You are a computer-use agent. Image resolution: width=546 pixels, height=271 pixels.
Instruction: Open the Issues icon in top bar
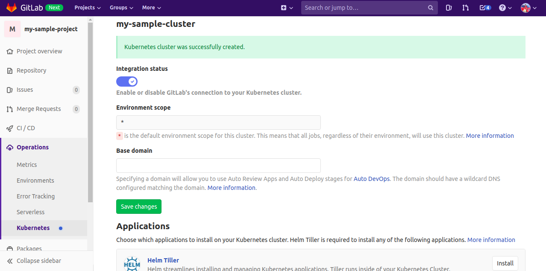pos(449,8)
